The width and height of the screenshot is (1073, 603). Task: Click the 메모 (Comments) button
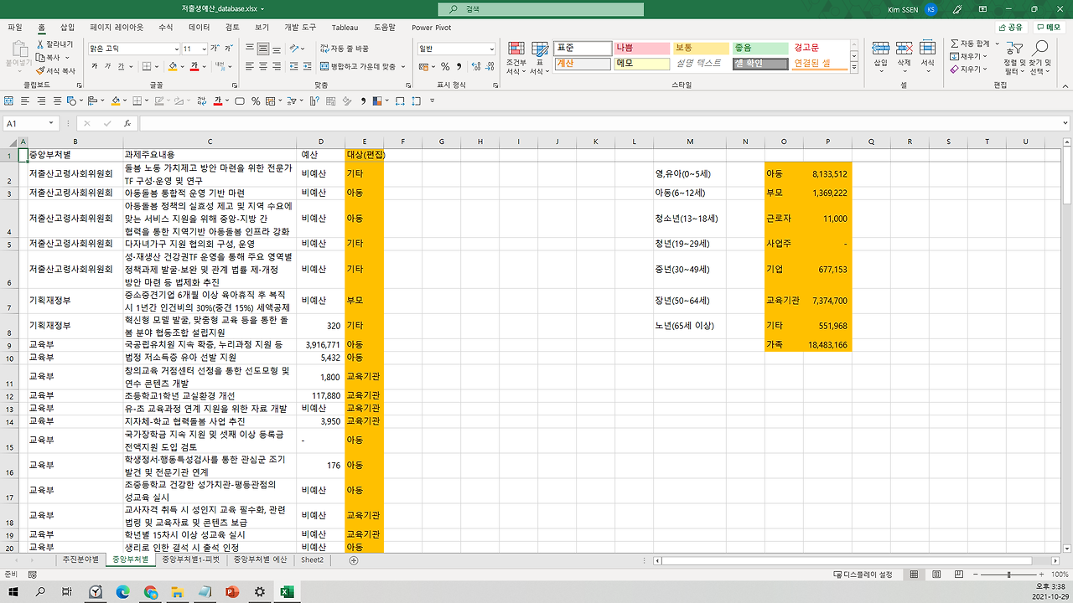coord(1048,27)
